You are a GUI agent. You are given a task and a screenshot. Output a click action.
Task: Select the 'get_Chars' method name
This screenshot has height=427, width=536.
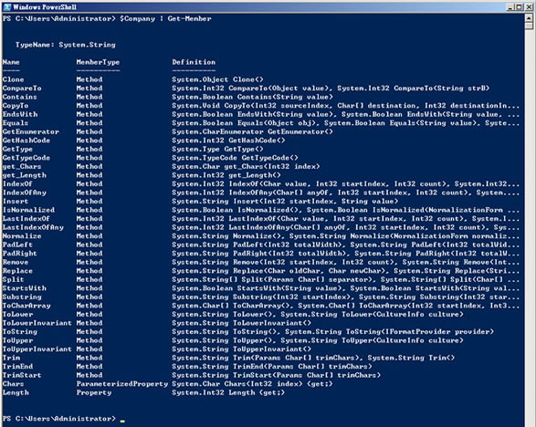[x=22, y=167]
